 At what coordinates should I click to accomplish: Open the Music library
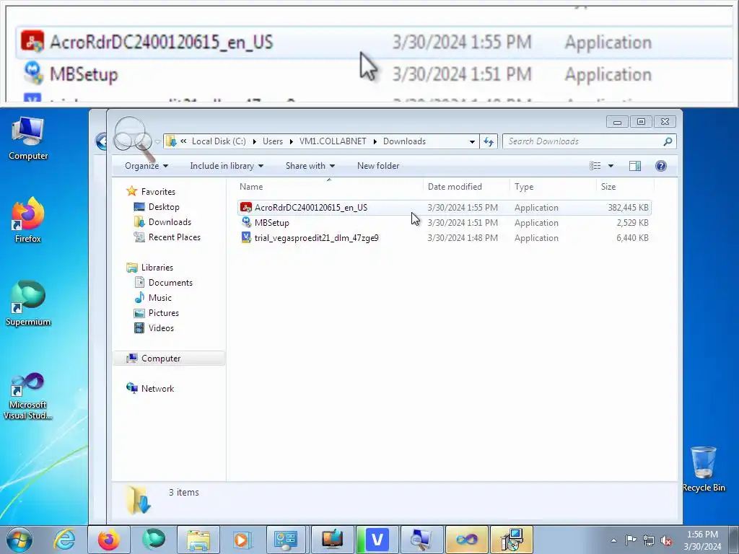point(153,298)
